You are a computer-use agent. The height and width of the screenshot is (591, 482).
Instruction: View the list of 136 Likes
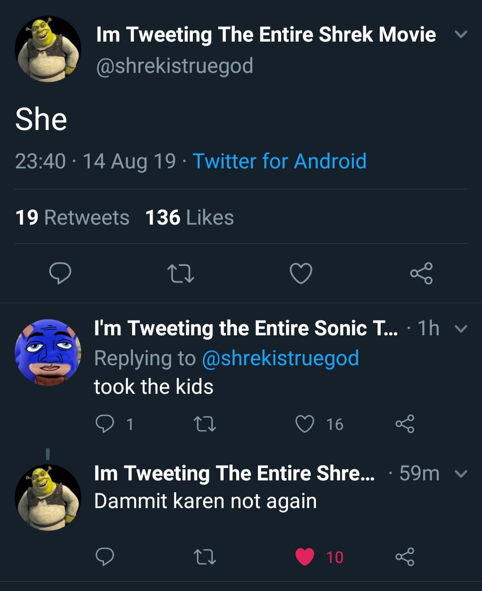pos(190,218)
